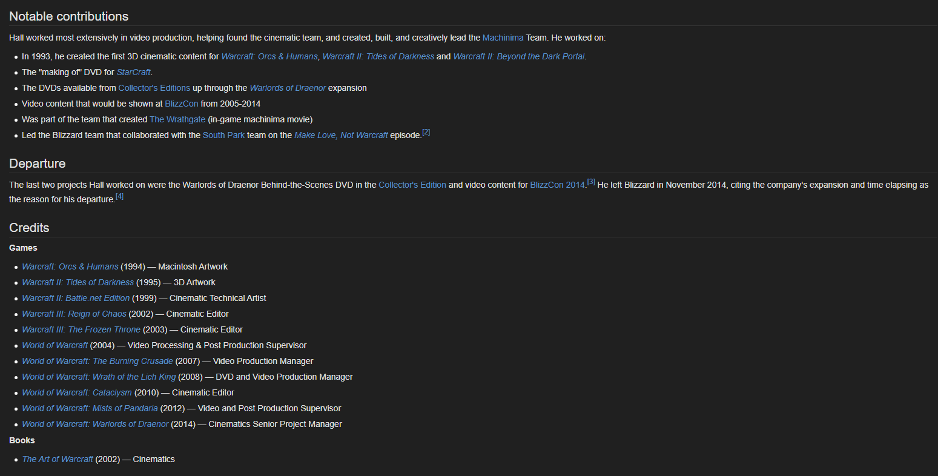Click 'DVD and Video Production Manager' text
938x476 pixels.
coord(285,377)
